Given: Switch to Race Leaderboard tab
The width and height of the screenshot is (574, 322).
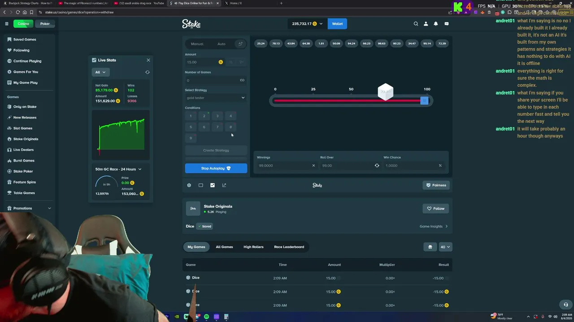Looking at the screenshot, I should 289,247.
